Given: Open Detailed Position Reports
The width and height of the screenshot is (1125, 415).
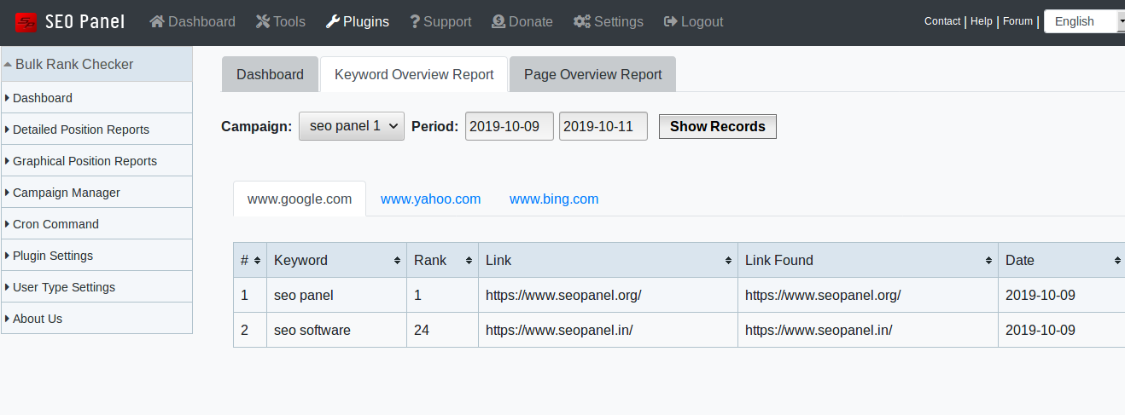Looking at the screenshot, I should click(x=96, y=130).
